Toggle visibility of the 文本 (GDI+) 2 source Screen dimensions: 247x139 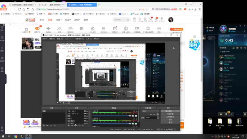pyautogui.click(x=85, y=113)
